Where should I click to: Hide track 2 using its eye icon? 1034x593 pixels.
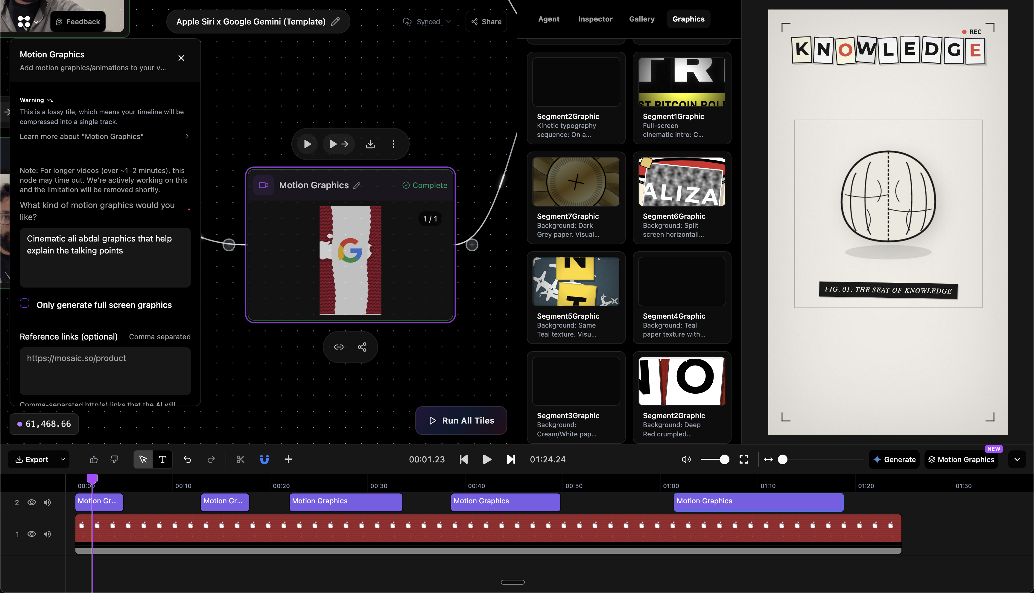tap(32, 502)
